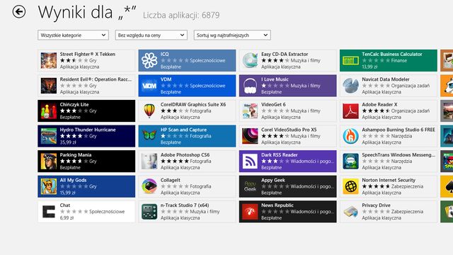Click the Navicat Data Modeler name
Screen dimensions: 453x255
(x=386, y=79)
